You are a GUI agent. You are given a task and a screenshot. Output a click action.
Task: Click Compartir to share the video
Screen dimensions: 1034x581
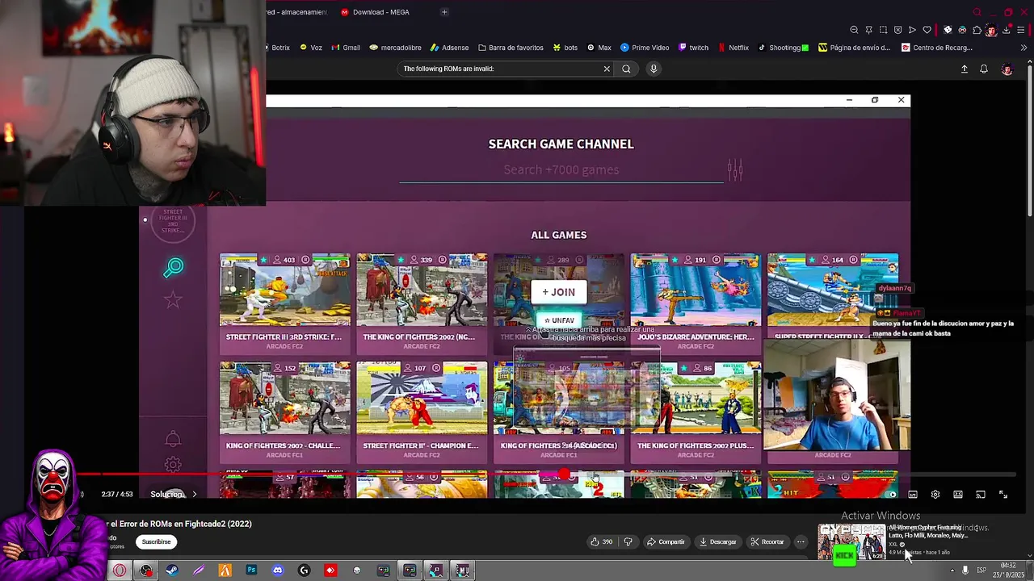tap(666, 541)
